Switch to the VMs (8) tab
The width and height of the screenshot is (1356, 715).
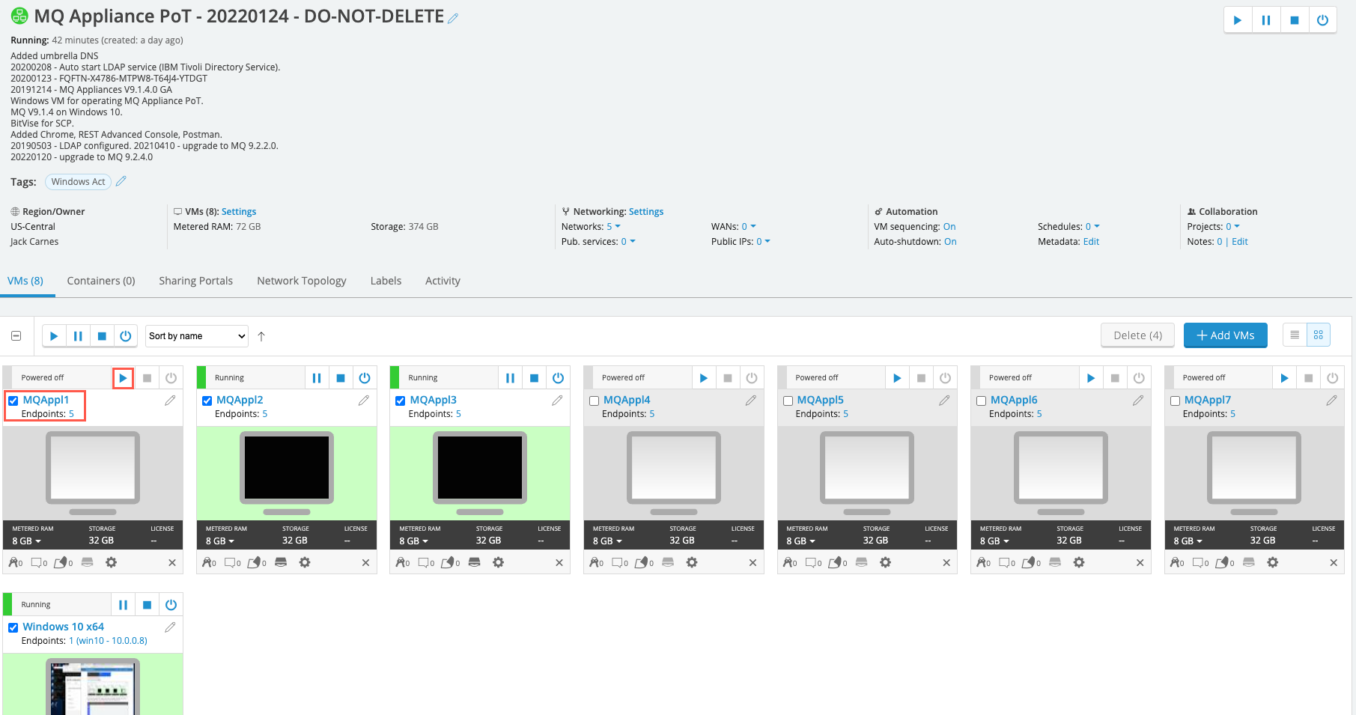point(25,281)
